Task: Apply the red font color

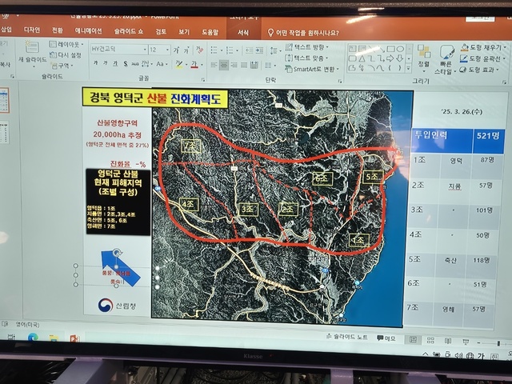Action: pos(194,64)
